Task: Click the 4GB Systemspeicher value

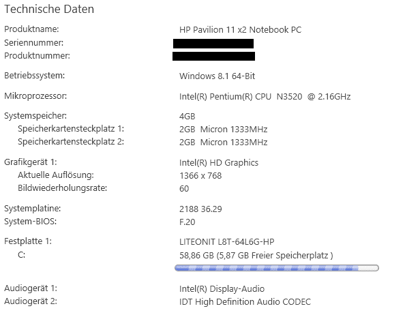Action: pos(187,117)
